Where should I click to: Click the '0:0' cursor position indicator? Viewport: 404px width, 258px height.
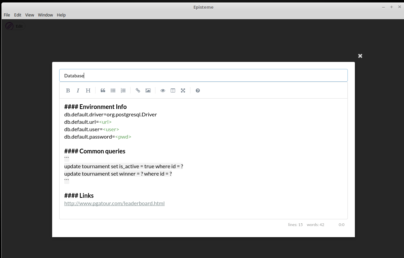(x=341, y=225)
